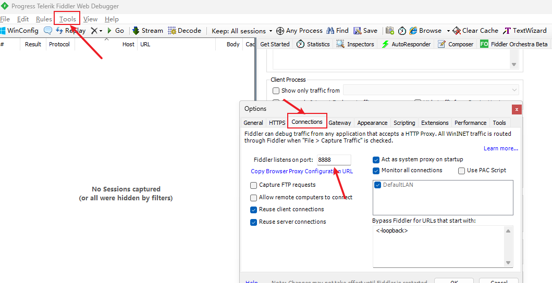The height and width of the screenshot is (283, 552).
Task: Open the Inspectors tab
Action: [x=355, y=44]
